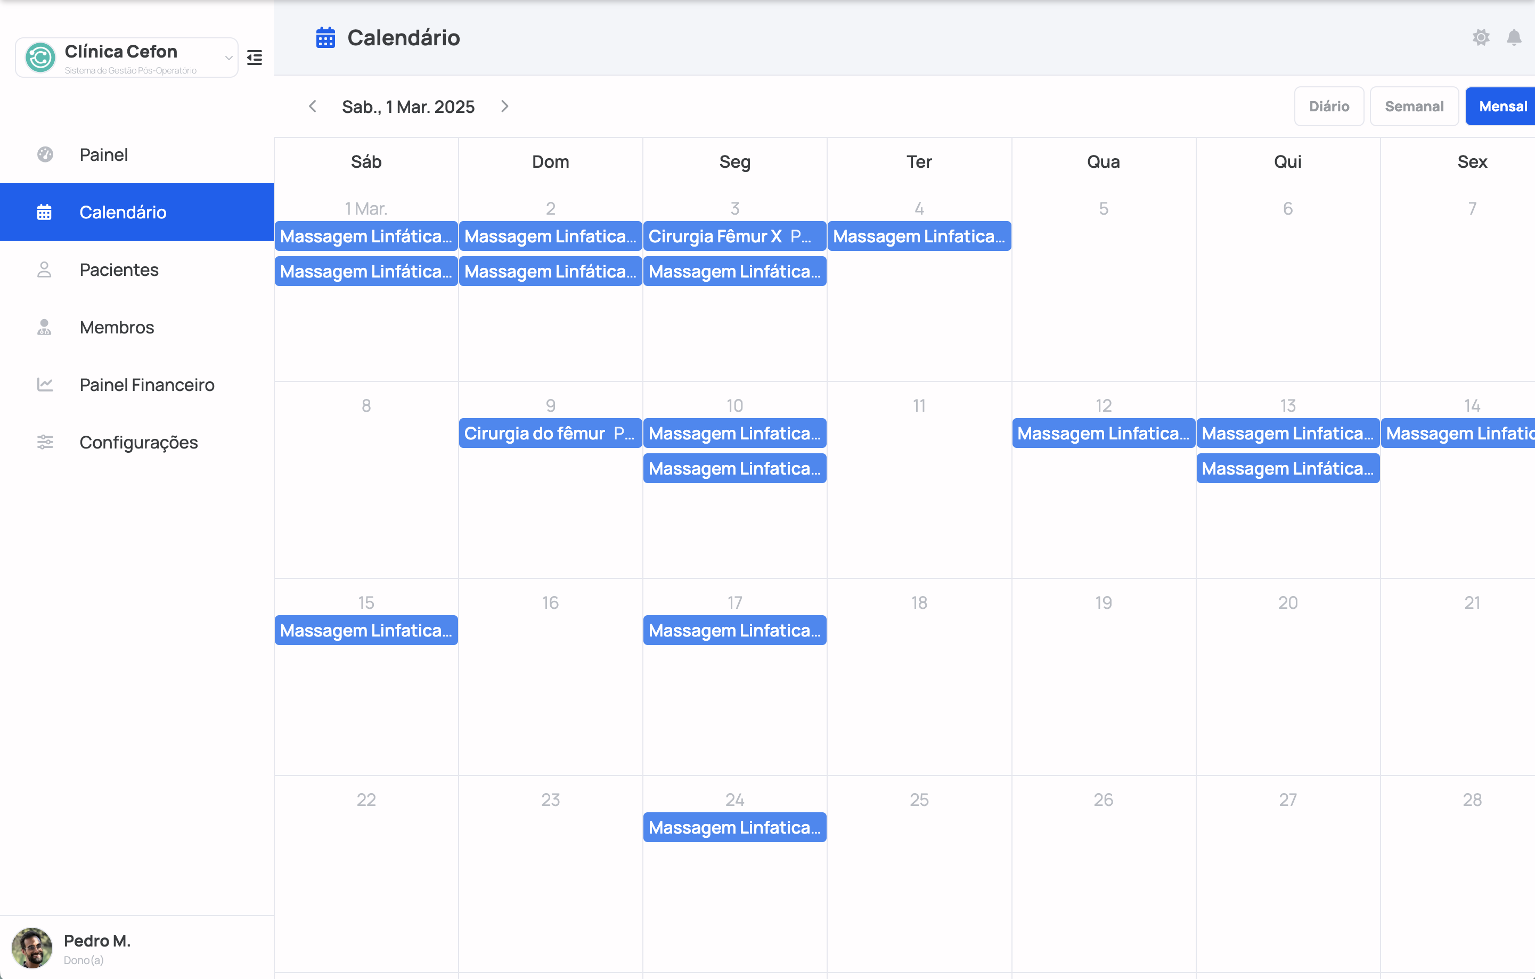Screen dimensions: 1535x979
Task: Click the notification bell icon
Action: (x=1515, y=37)
